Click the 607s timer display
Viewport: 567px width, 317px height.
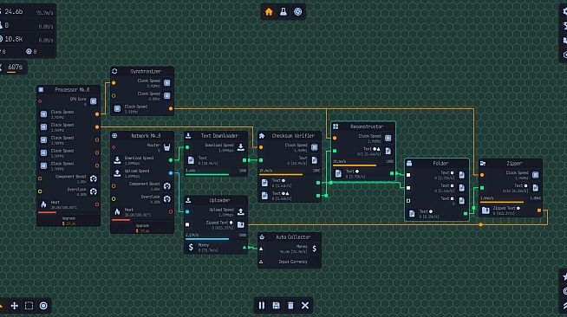click(16, 67)
